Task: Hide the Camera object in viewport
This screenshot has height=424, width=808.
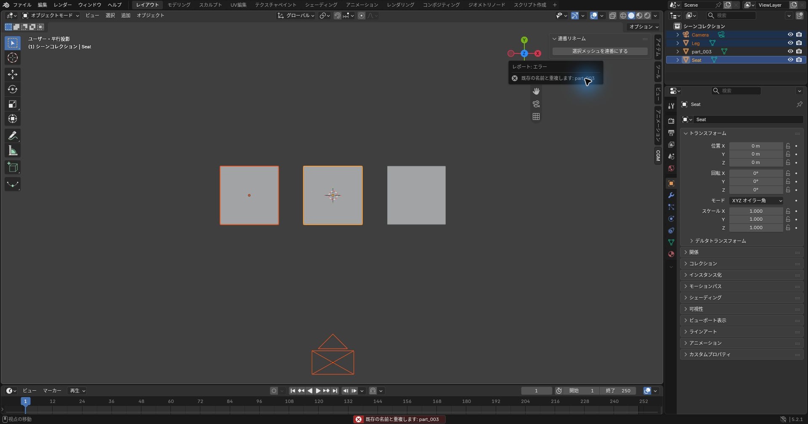Action: 790,35
